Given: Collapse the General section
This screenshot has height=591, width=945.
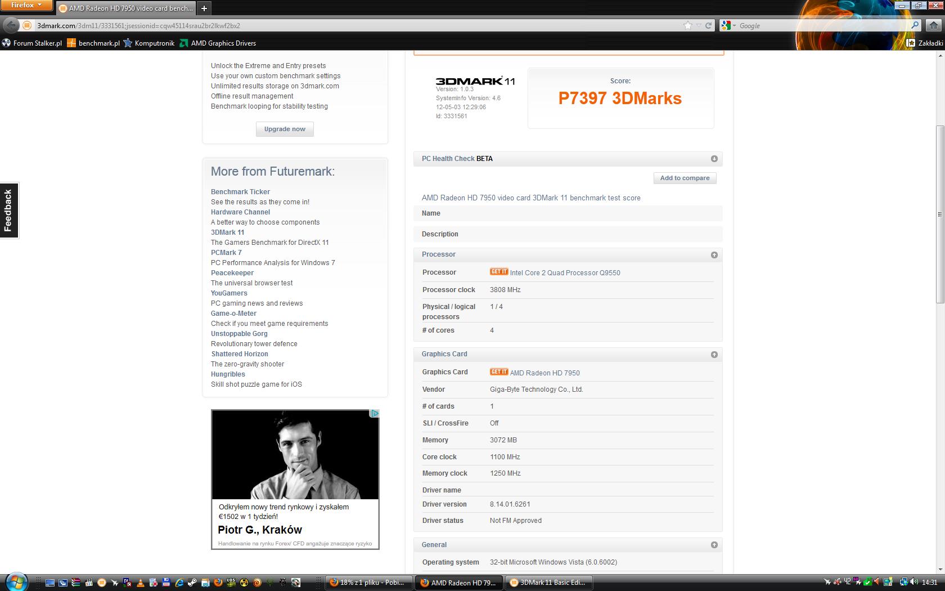Looking at the screenshot, I should coord(714,545).
